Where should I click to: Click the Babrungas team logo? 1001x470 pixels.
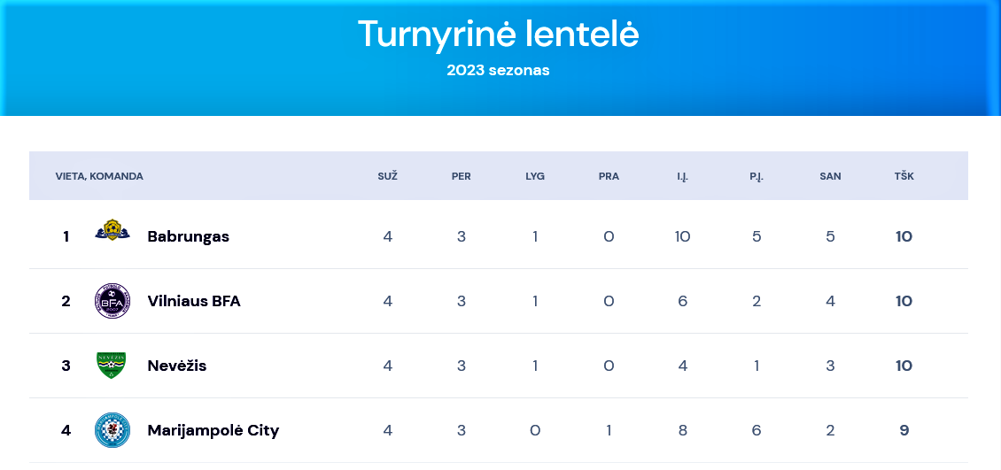pos(113,230)
